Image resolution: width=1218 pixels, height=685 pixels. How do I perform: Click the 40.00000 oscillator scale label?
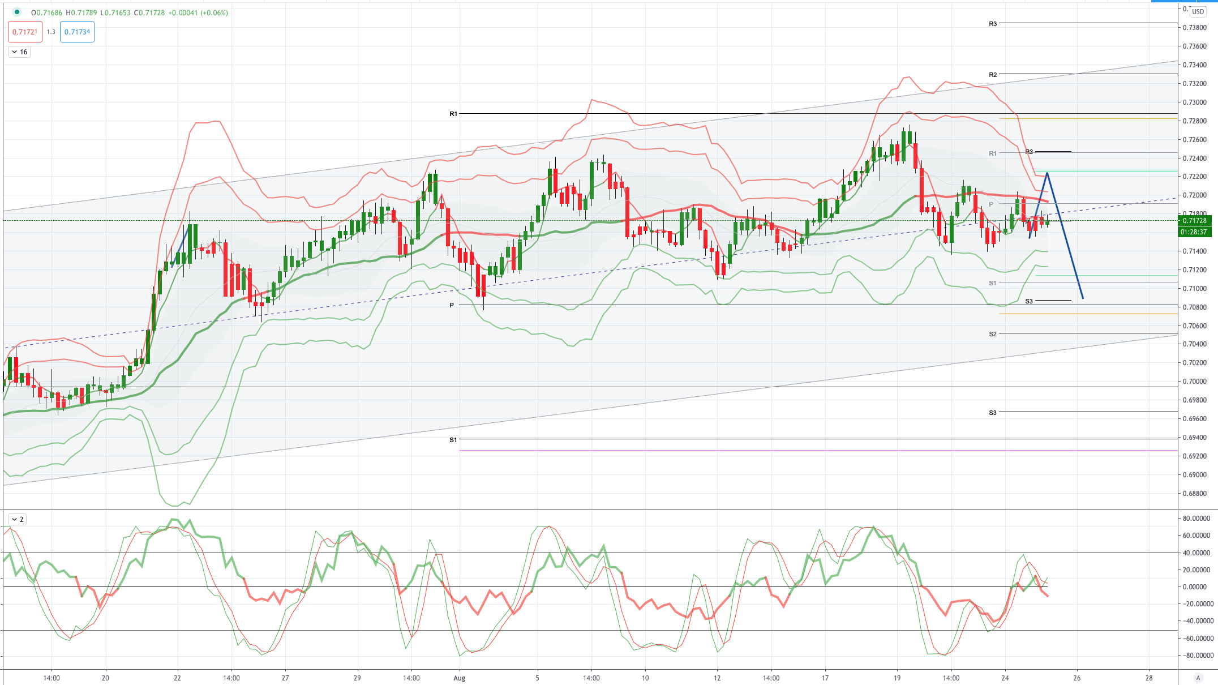[1196, 553]
